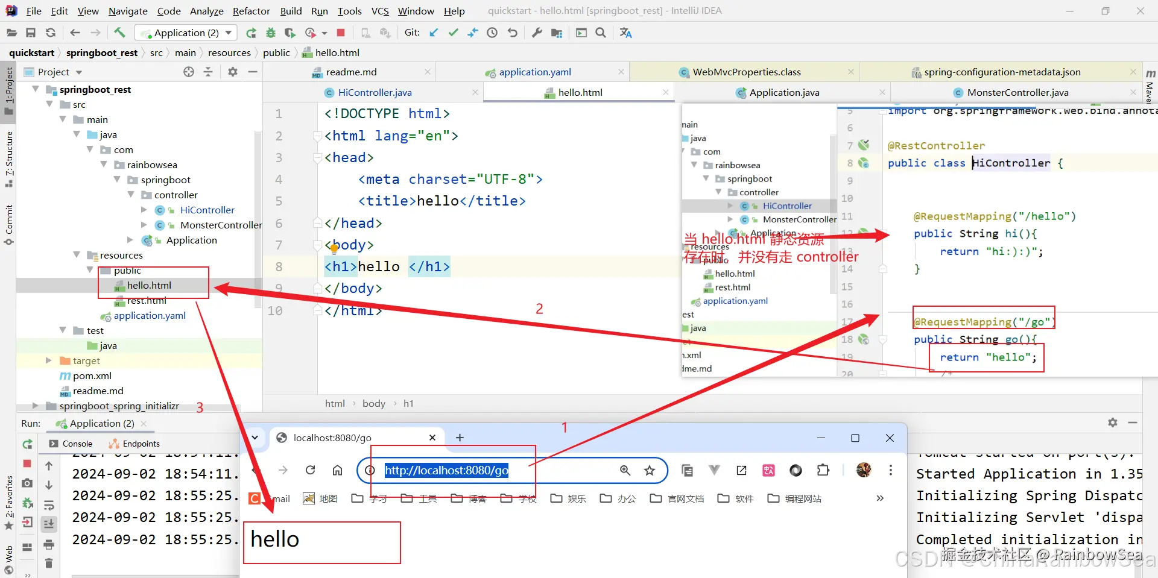Image resolution: width=1158 pixels, height=578 pixels.
Task: Open the 编程网站 bookmark folder
Action: 794,498
